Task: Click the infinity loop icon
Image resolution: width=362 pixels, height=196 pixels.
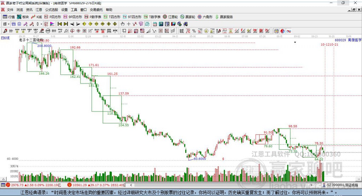Action: tap(289, 31)
